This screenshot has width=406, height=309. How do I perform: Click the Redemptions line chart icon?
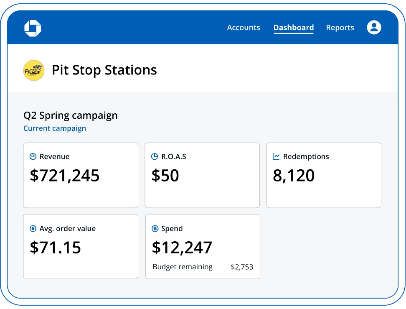[276, 156]
